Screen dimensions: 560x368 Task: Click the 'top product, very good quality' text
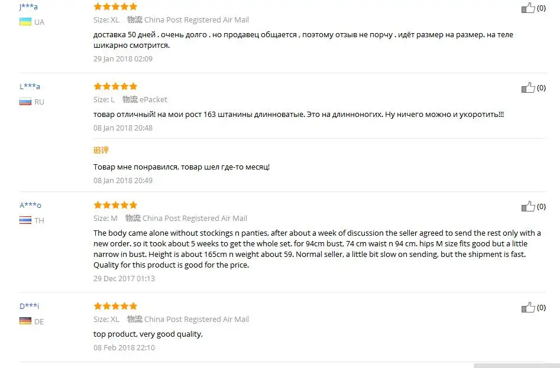pos(148,334)
